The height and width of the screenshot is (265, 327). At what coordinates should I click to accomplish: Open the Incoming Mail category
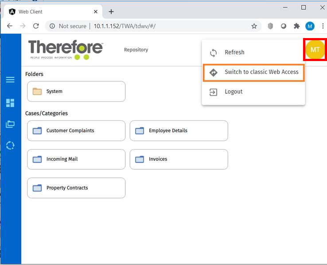point(76,159)
